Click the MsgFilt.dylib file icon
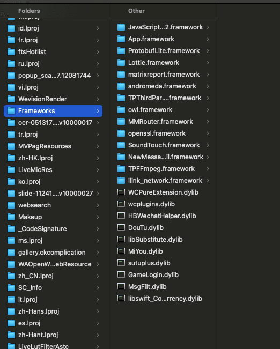Viewport: 280px width, 349px height. point(121,286)
